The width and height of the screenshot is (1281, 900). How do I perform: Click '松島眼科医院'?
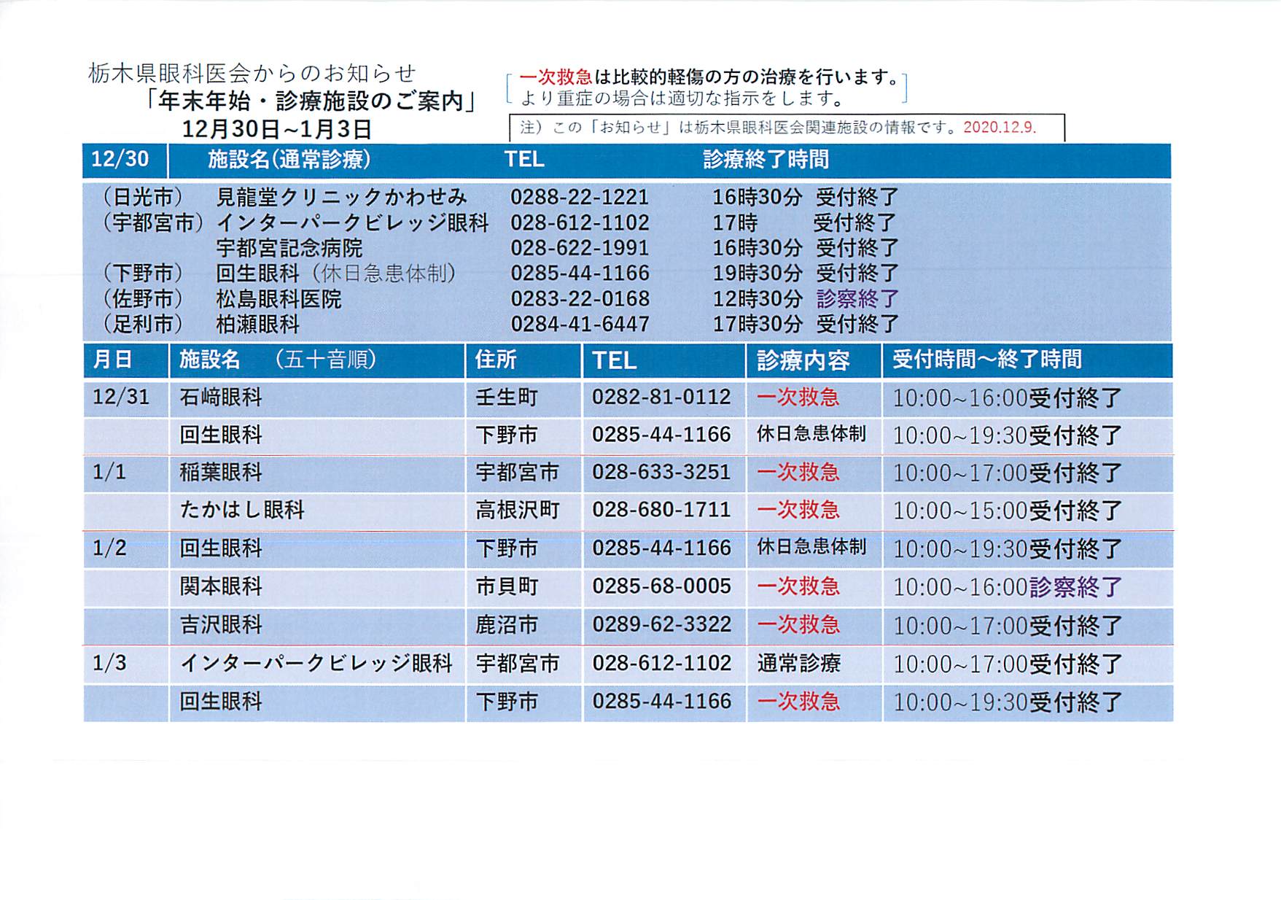pos(279,299)
